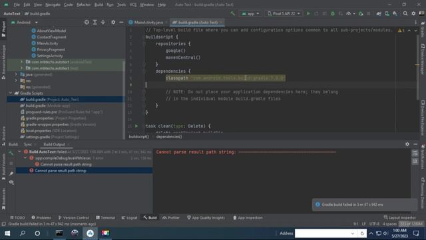The width and height of the screenshot is (426, 240).
Task: Open editor tabs more options icon
Action: click(x=415, y=22)
